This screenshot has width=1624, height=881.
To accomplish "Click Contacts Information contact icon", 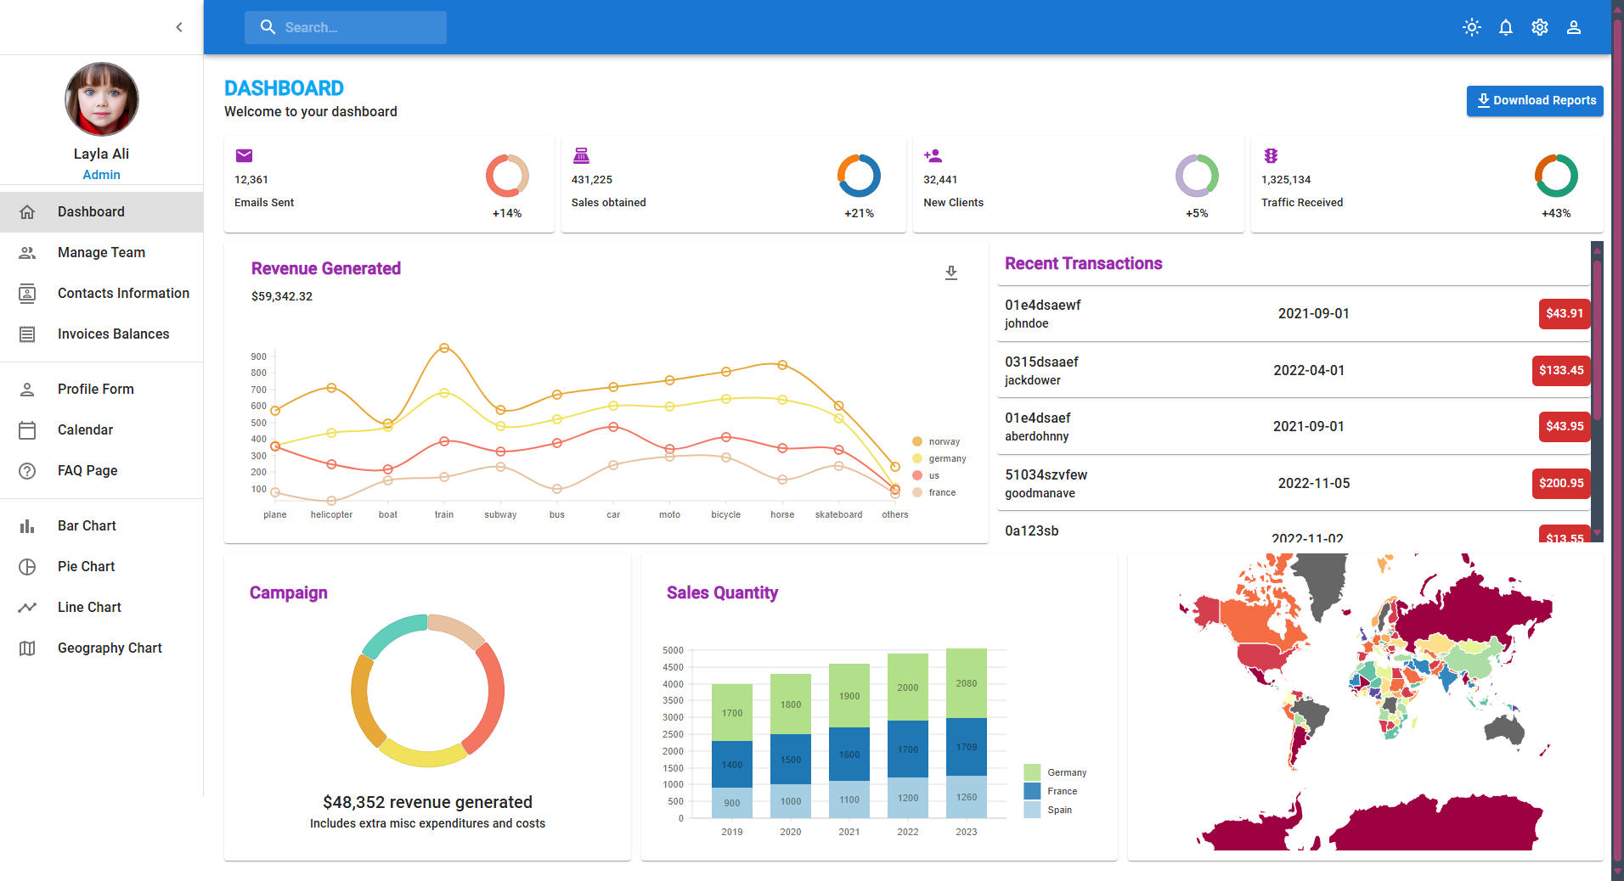I will 27,294.
